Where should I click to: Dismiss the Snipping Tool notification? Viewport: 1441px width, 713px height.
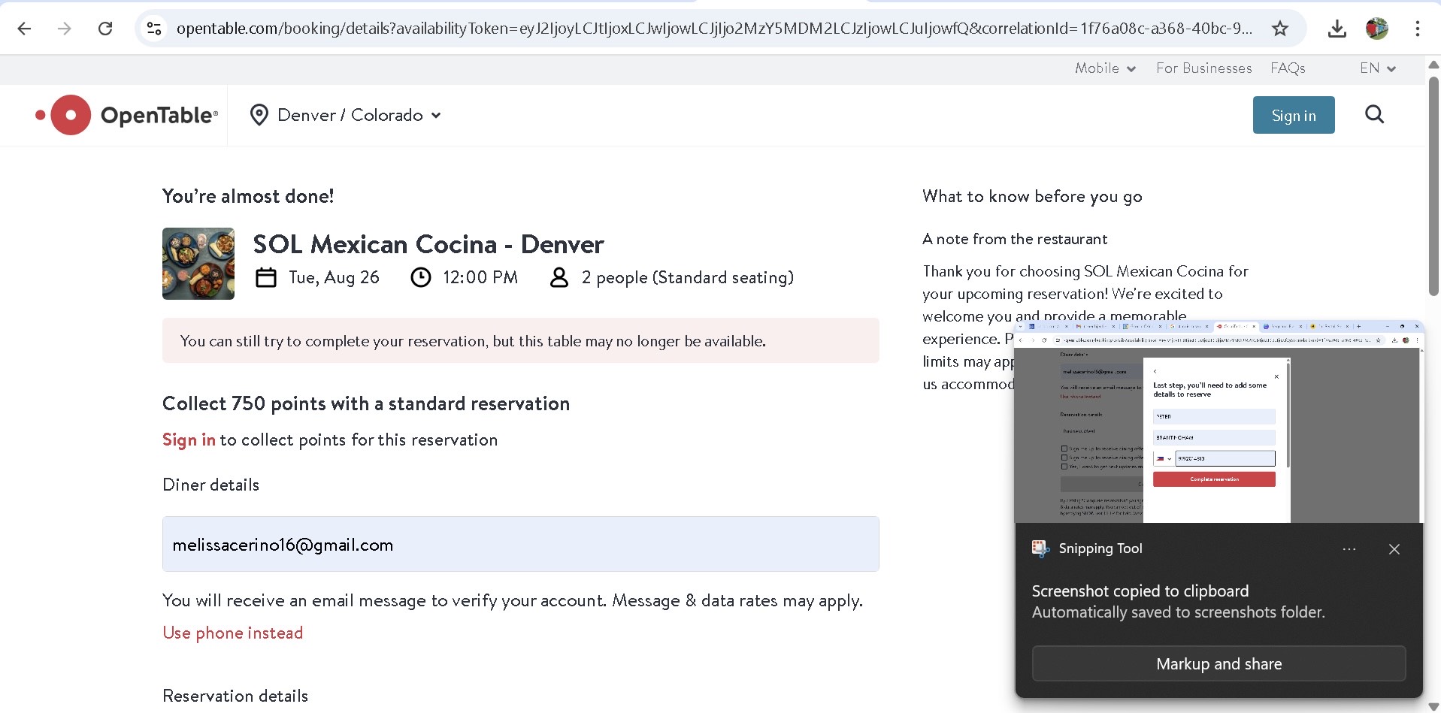point(1394,549)
